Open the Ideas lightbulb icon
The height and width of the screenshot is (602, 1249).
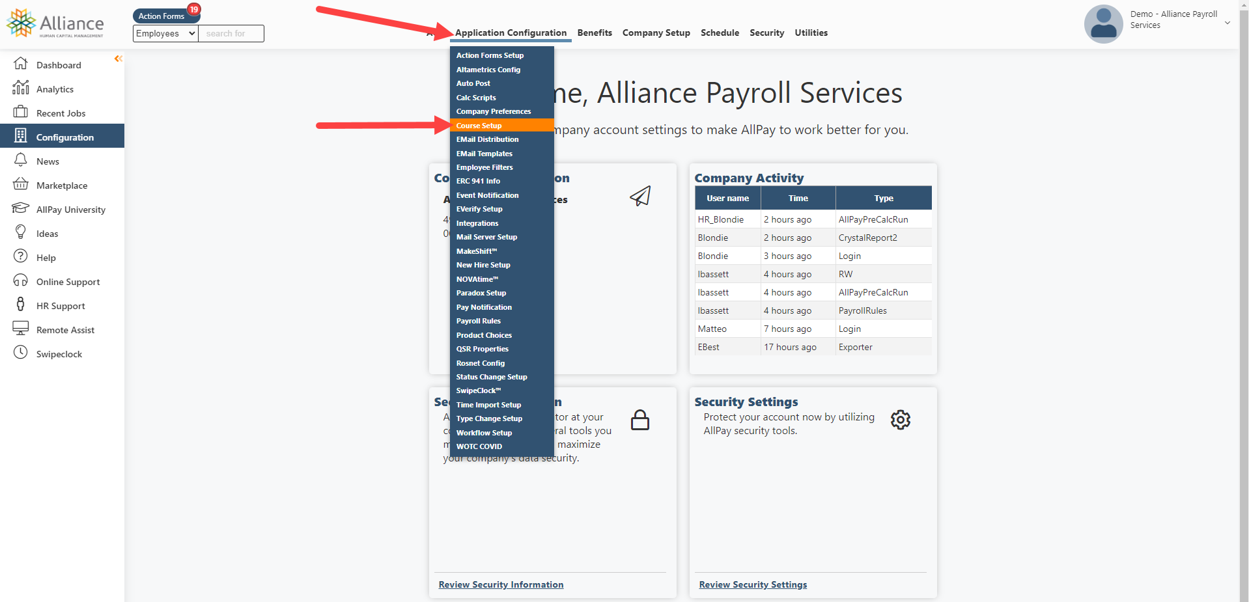coord(21,232)
